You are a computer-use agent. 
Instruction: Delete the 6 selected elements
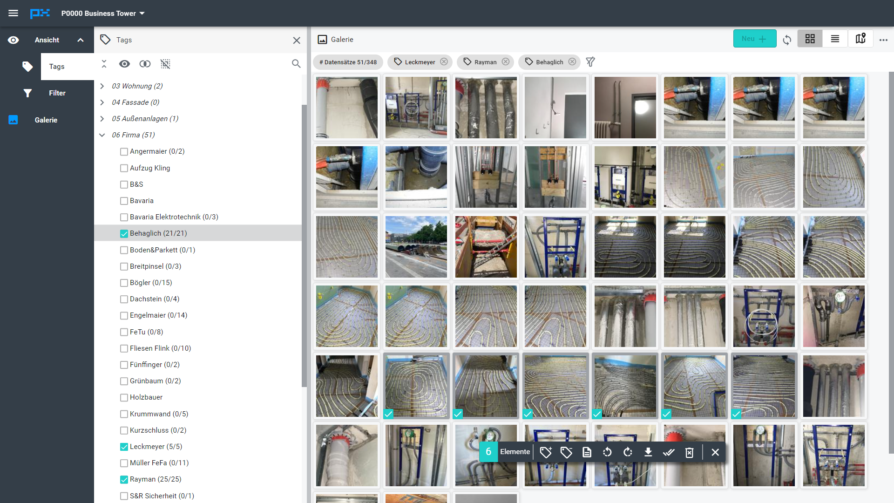click(690, 452)
